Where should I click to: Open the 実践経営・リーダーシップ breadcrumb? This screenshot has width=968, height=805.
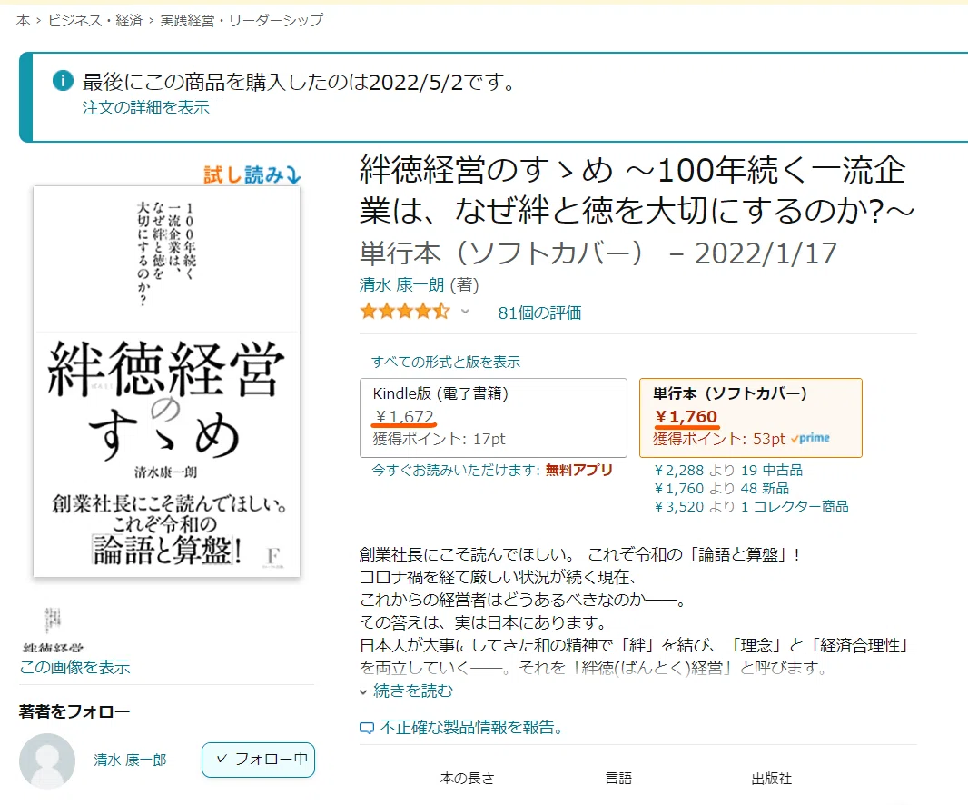pos(242,20)
